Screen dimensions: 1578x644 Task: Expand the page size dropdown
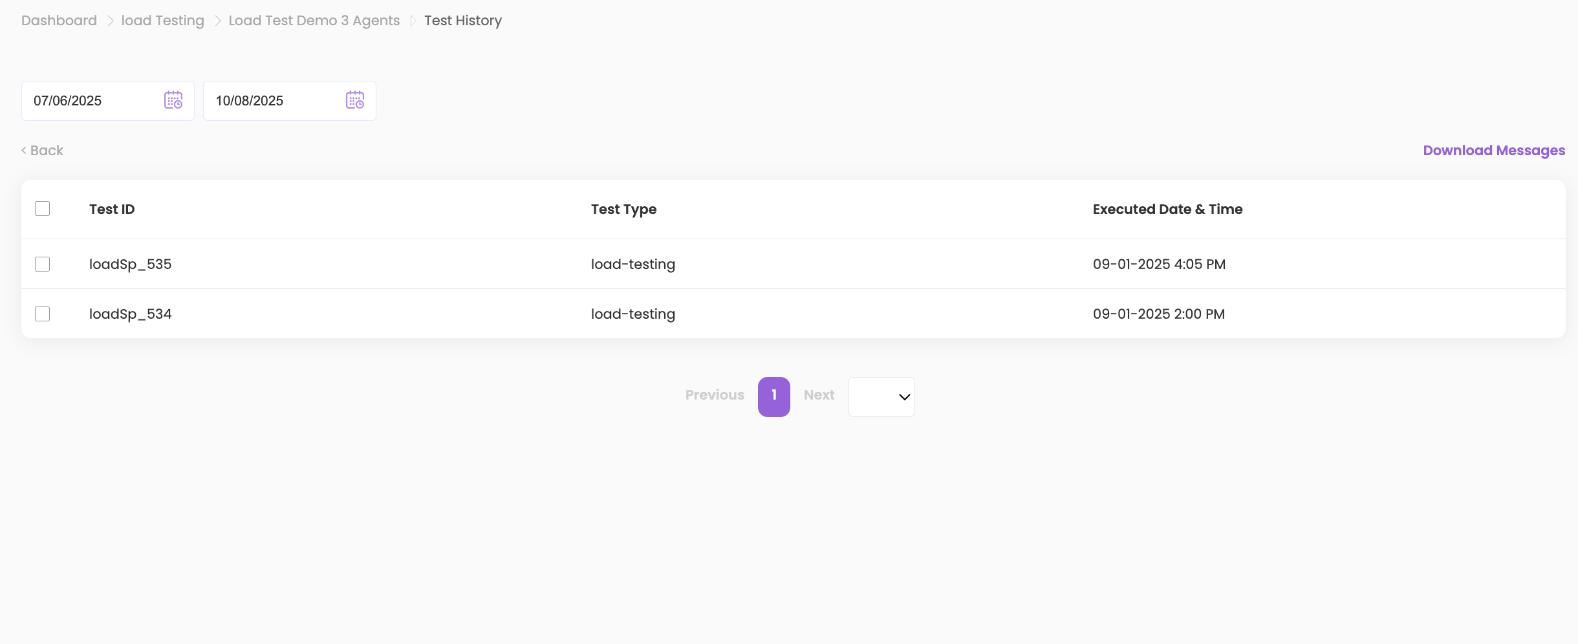[x=881, y=397]
